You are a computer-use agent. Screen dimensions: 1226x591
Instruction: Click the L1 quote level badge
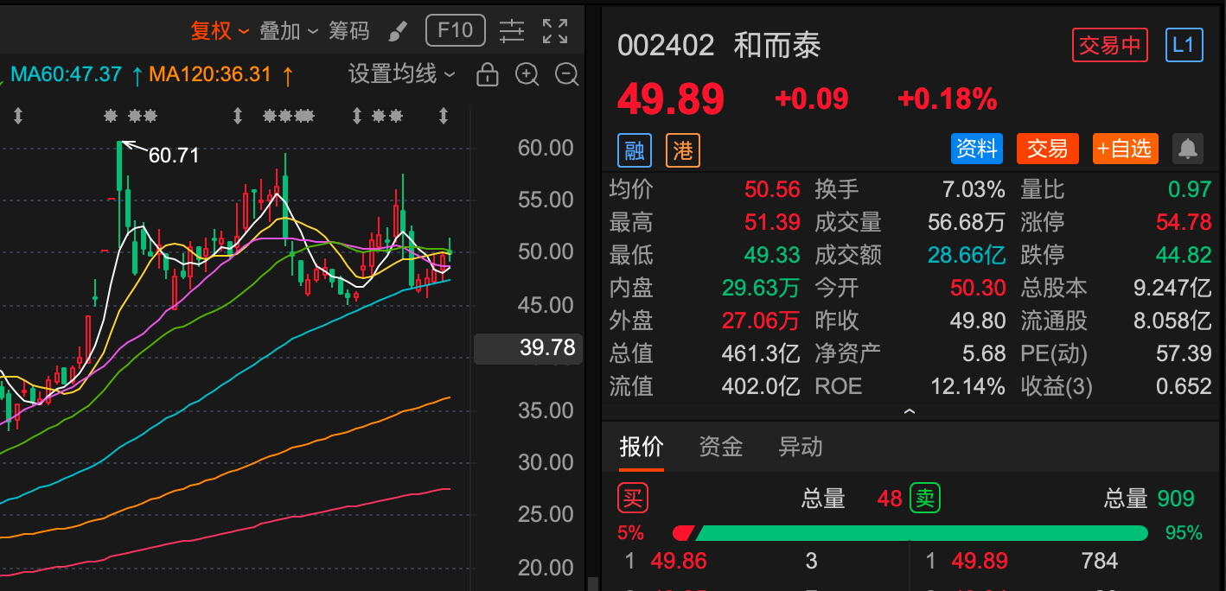click(x=1184, y=45)
